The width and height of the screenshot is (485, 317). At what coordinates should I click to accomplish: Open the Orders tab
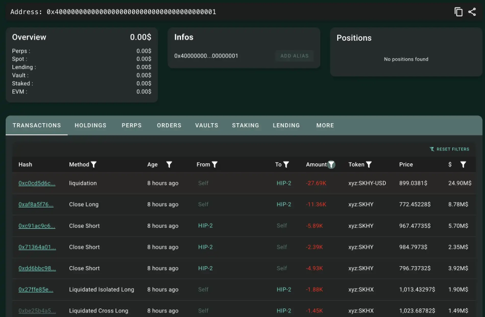coord(169,125)
